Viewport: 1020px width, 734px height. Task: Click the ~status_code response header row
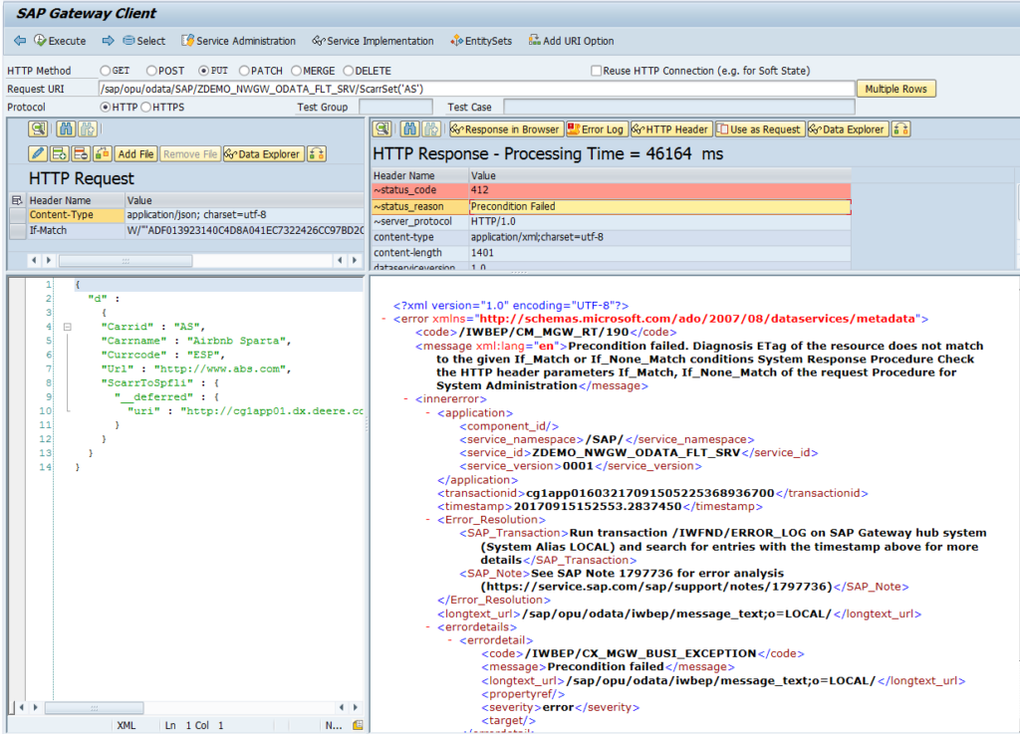pos(611,190)
